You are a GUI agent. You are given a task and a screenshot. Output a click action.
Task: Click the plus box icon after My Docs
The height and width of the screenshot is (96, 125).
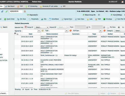[x=119, y=27]
